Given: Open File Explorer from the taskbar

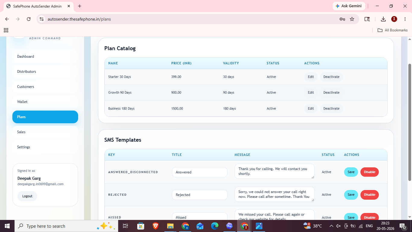Looking at the screenshot, I should point(170,226).
